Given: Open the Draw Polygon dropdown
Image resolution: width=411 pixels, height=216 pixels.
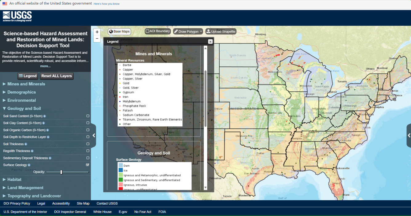Looking at the screenshot, I should [x=201, y=32].
